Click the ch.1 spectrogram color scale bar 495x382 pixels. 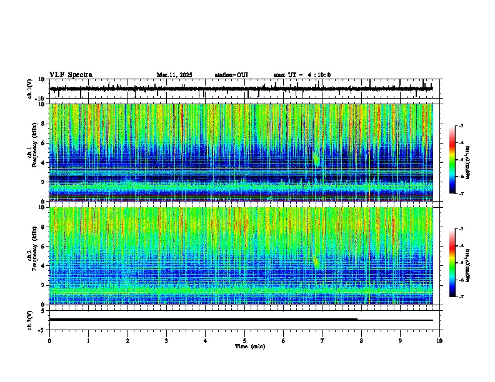coord(452,160)
